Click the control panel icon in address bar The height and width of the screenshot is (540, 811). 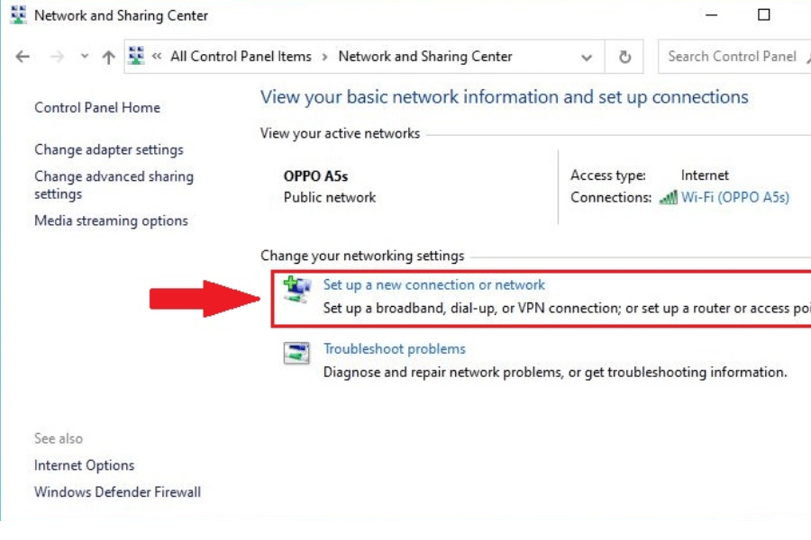click(137, 57)
